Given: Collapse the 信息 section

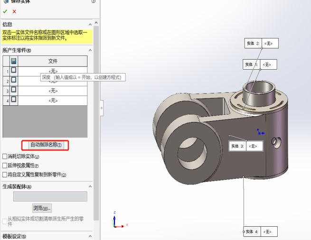Looking at the screenshot, I should (x=90, y=24).
